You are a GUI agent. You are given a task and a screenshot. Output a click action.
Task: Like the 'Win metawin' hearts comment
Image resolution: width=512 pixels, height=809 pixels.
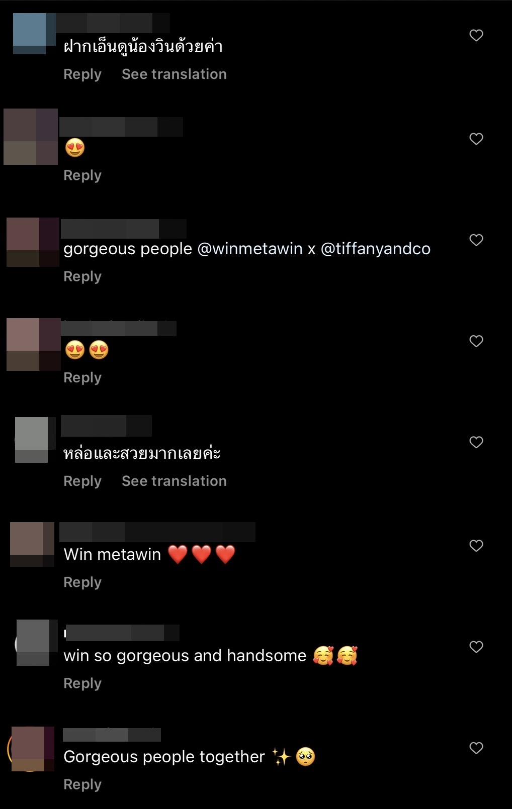coord(476,546)
